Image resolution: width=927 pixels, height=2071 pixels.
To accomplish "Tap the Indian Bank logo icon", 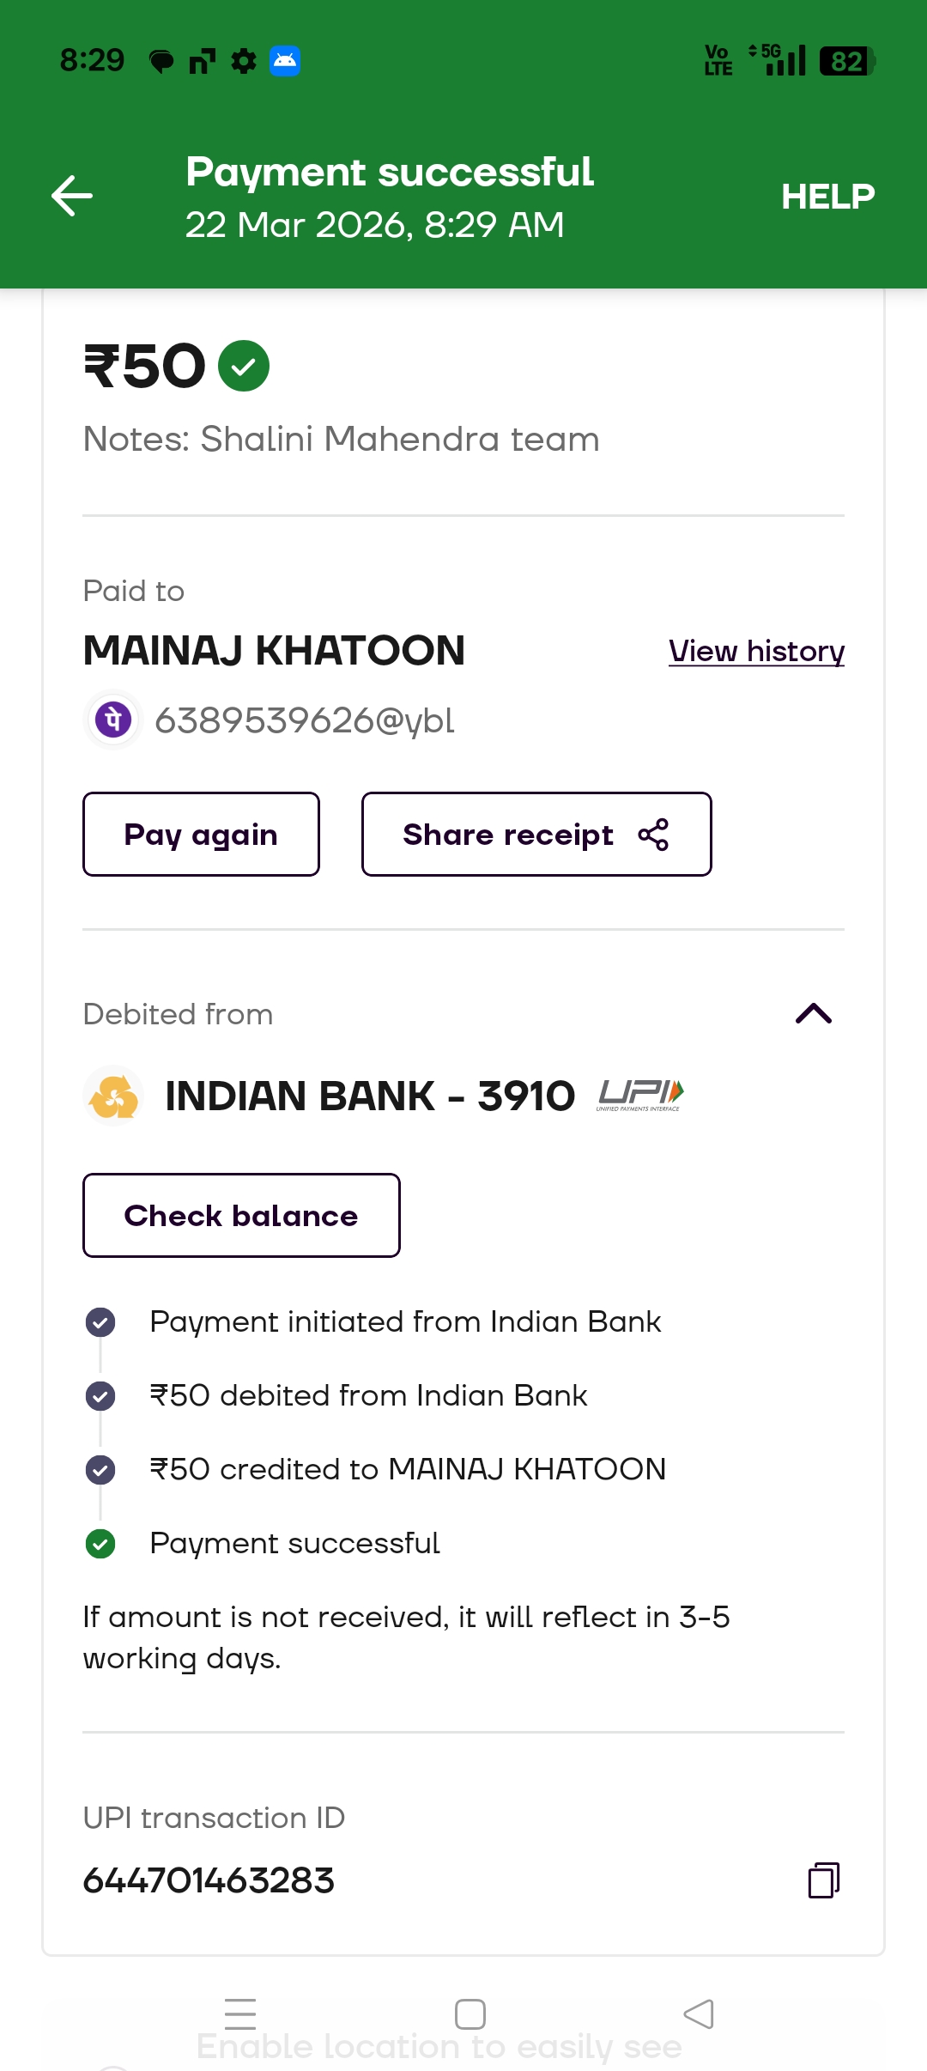I will coord(113,1096).
